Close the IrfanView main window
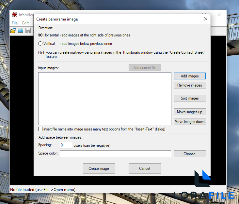The image size is (239, 204). point(219,15)
